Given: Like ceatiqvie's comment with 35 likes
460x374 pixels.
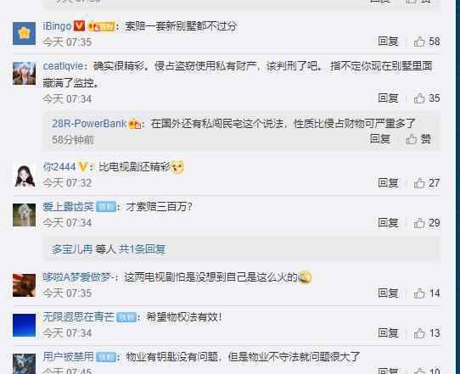Looking at the screenshot, I should tap(427, 98).
